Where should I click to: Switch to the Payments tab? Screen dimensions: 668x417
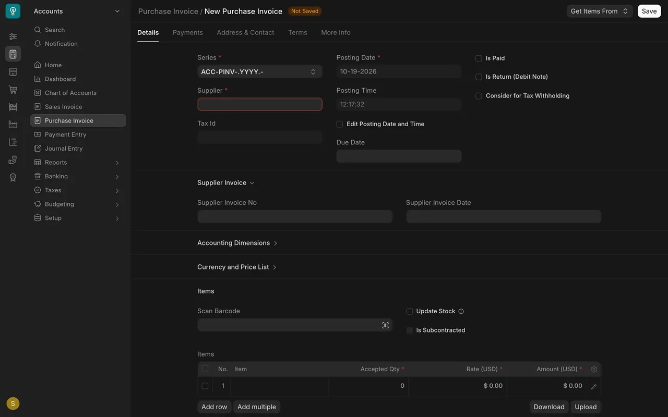pos(188,32)
